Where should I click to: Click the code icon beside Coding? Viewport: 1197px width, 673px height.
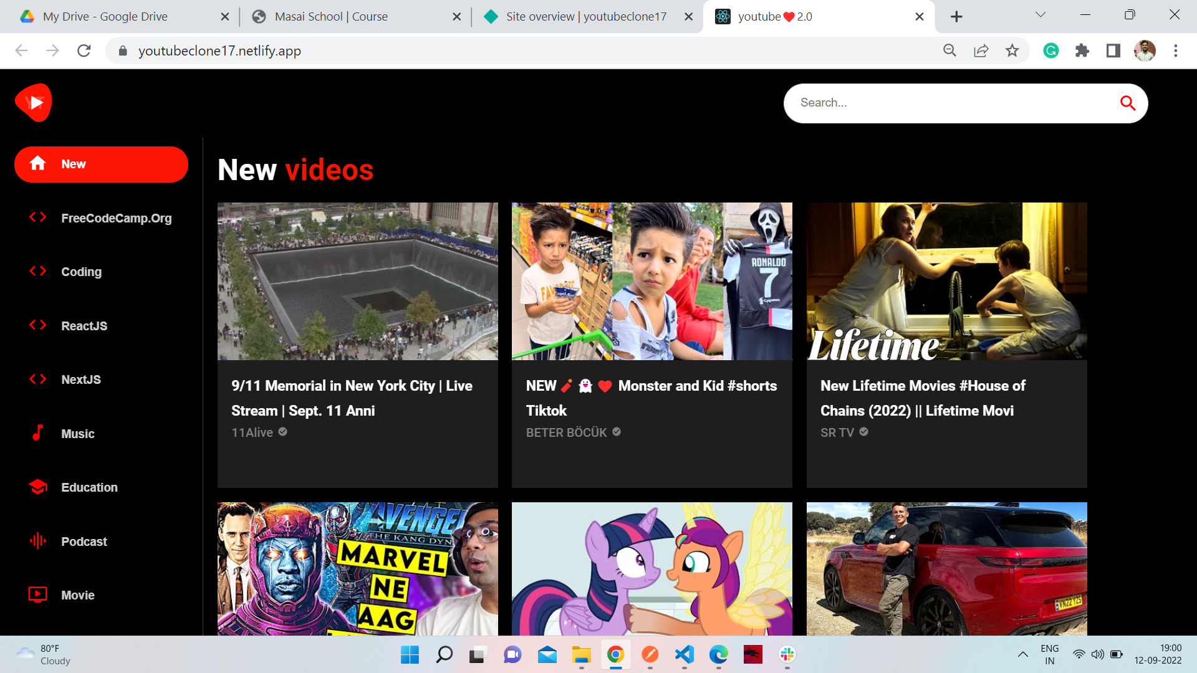[x=38, y=271]
